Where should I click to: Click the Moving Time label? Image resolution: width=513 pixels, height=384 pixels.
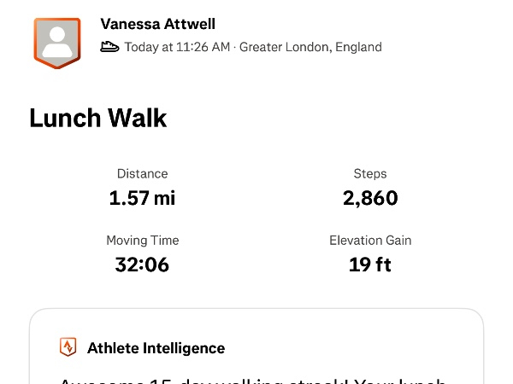pos(142,240)
